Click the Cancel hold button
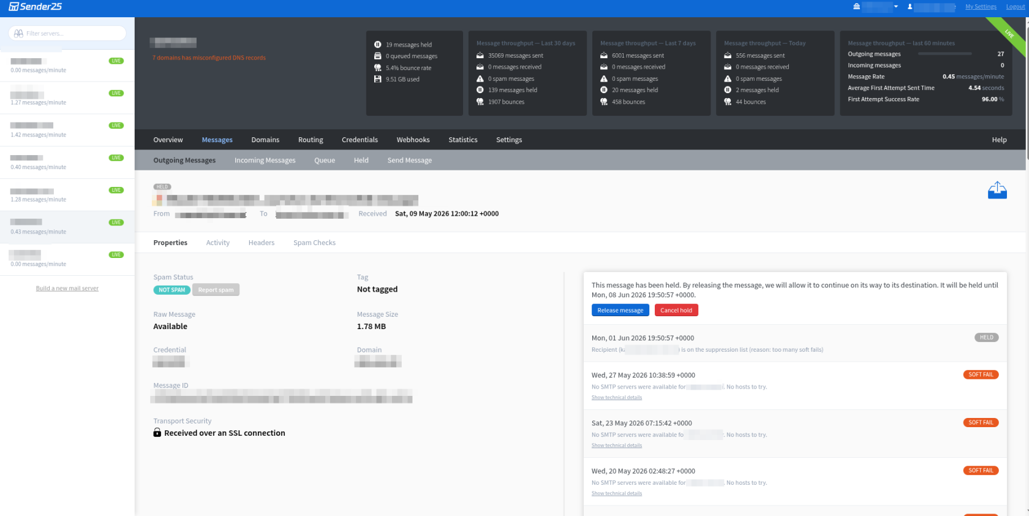 676,310
